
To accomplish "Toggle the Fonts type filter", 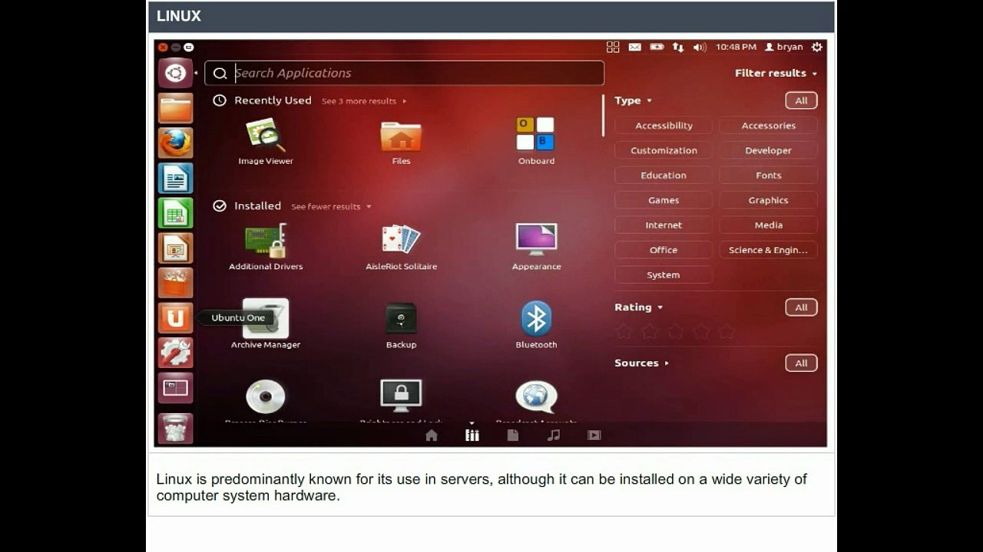I will (768, 176).
